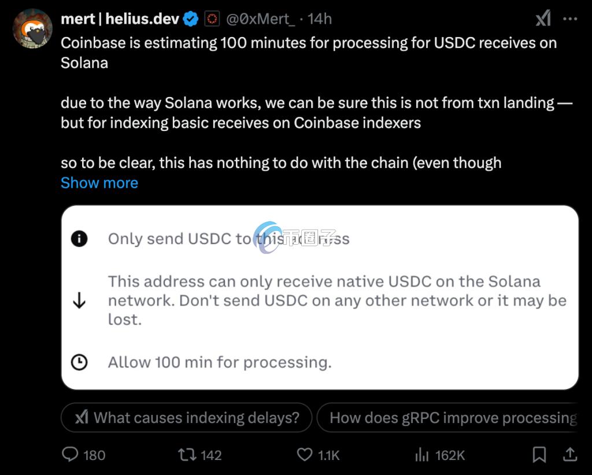The image size is (592, 475).
Task: Bookmark this tweet
Action: pyautogui.click(x=539, y=455)
